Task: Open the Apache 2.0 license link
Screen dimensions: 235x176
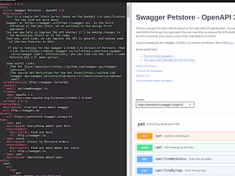Action: (x=143, y=76)
